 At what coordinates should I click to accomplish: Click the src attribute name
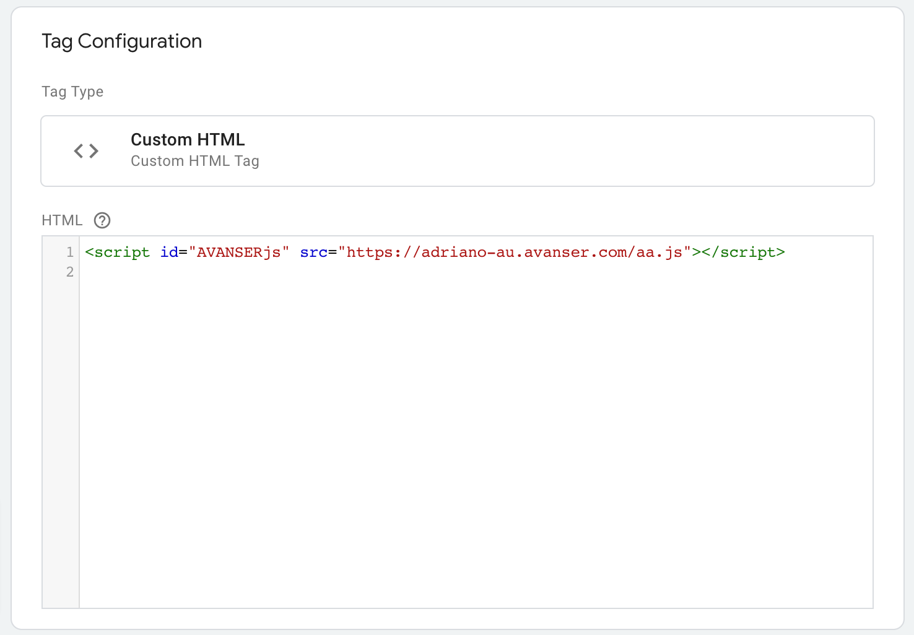pyautogui.click(x=314, y=253)
